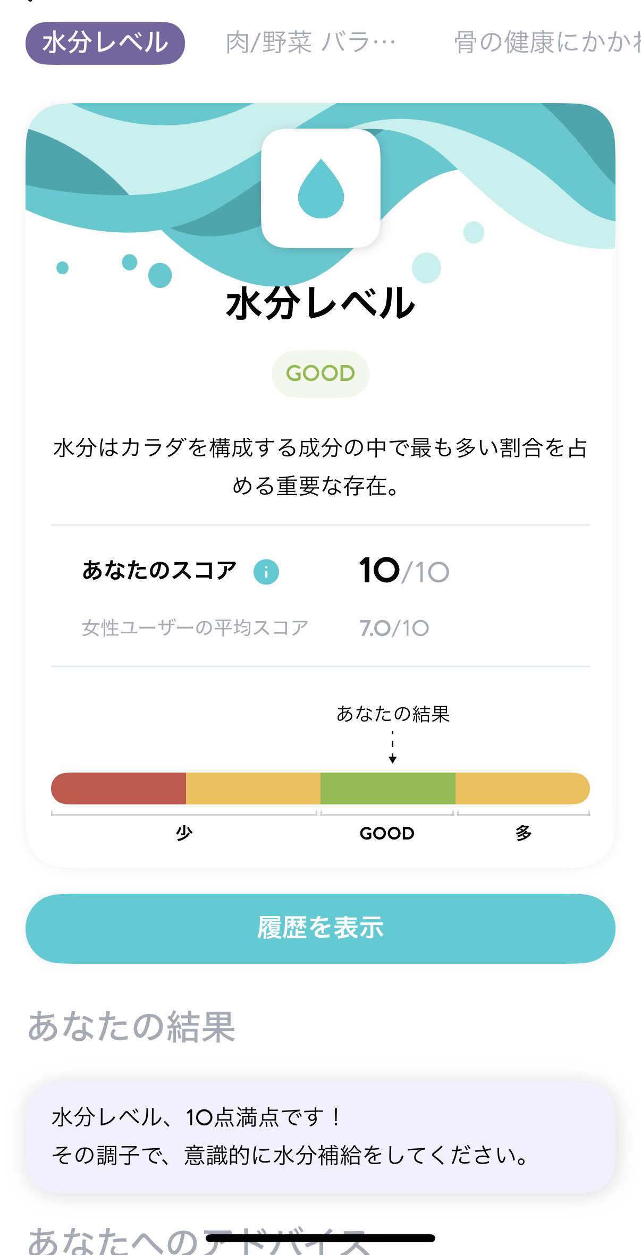The width and height of the screenshot is (641, 1255).
Task: Tap the 多 label under the bar
Action: click(x=523, y=833)
